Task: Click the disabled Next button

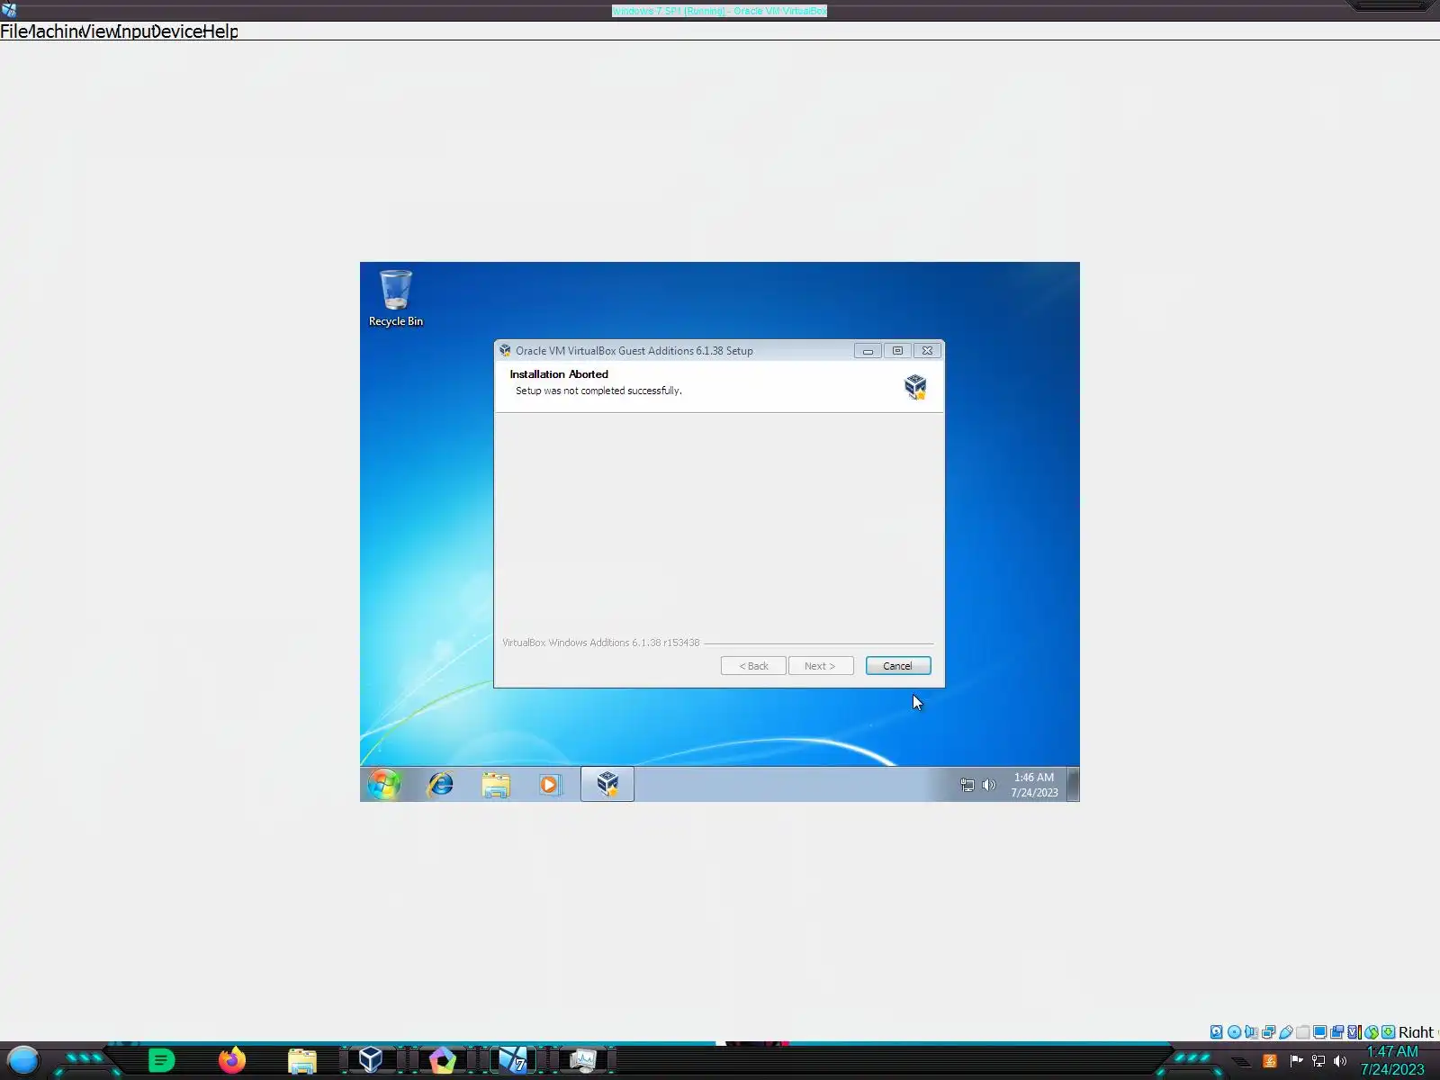Action: (821, 666)
